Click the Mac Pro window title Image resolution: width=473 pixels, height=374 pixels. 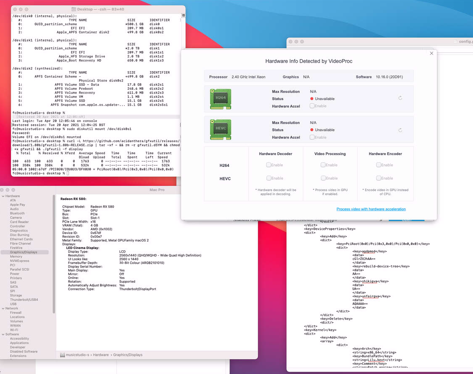click(x=157, y=190)
